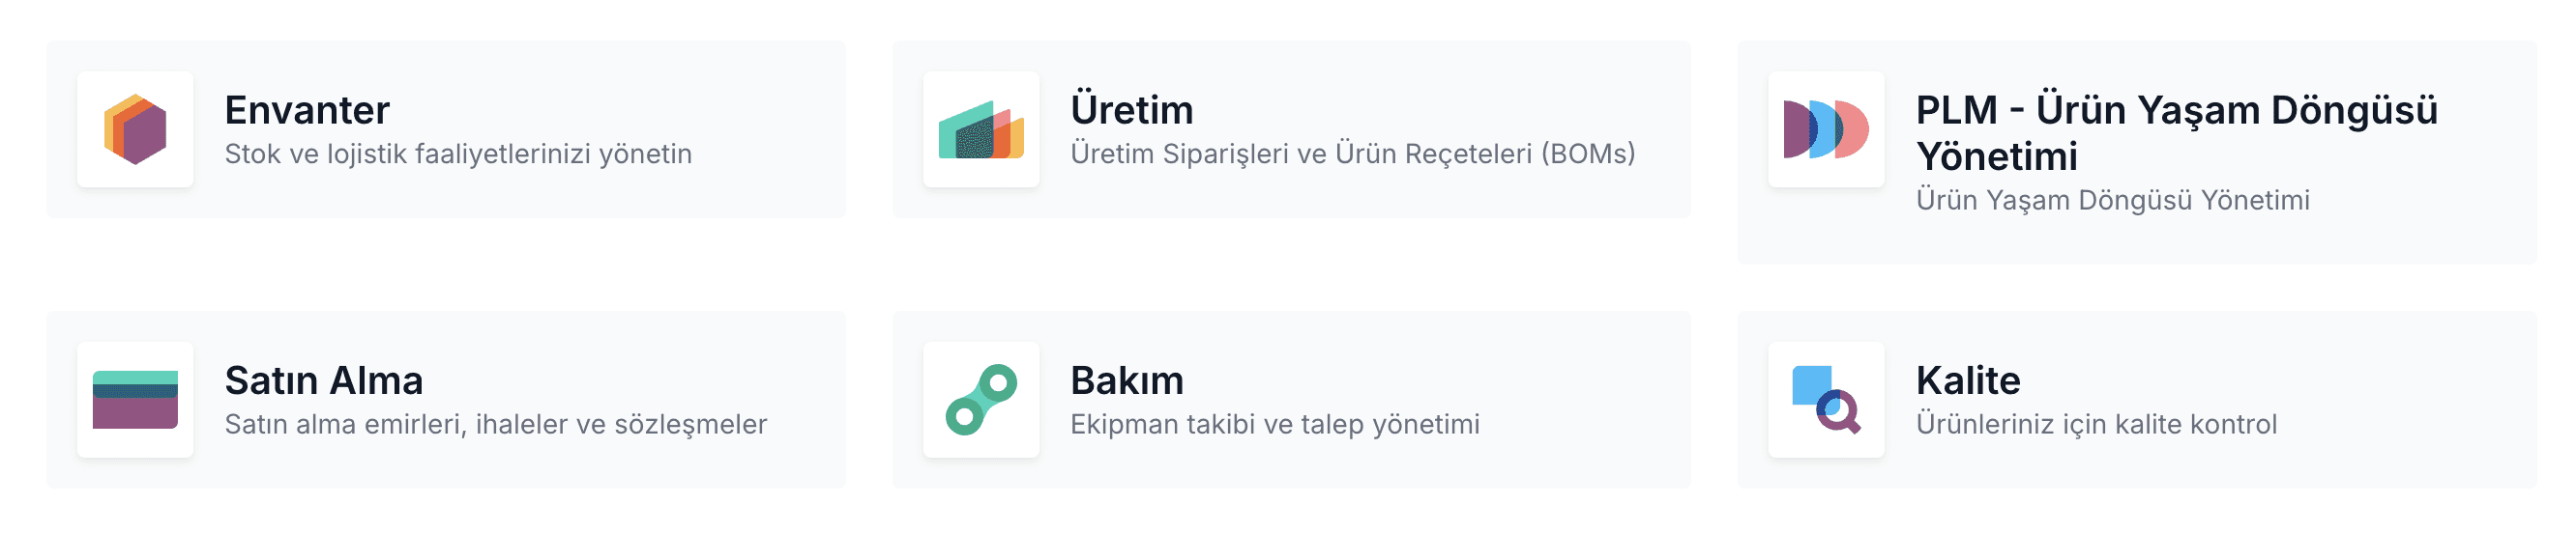Open the Envanter title link

coord(307,110)
